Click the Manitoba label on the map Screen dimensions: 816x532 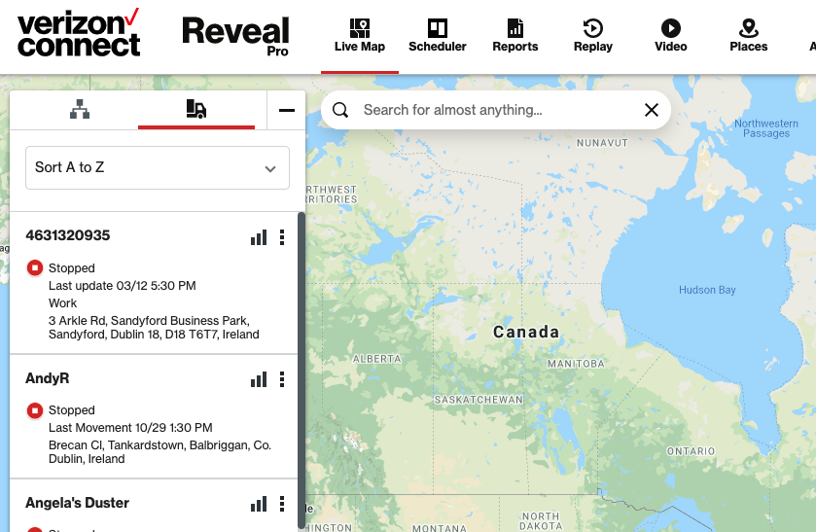[576, 364]
